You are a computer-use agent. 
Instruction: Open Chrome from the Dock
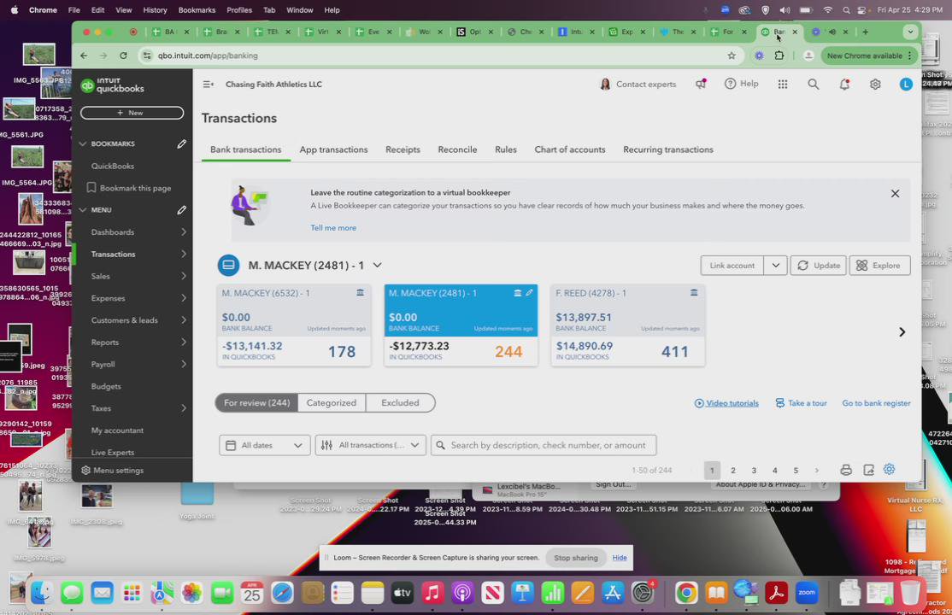[x=686, y=593]
